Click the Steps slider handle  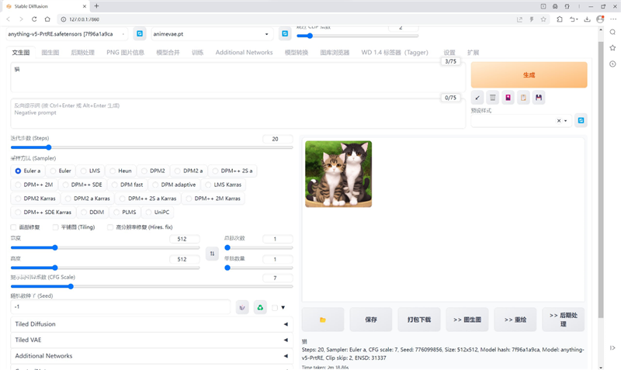pyautogui.click(x=49, y=147)
